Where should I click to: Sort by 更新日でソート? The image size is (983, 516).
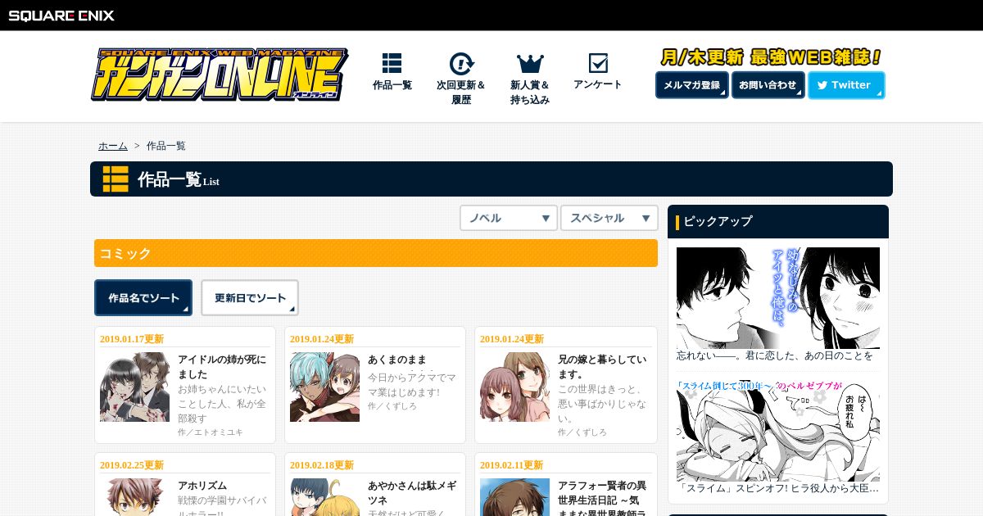[x=250, y=298]
